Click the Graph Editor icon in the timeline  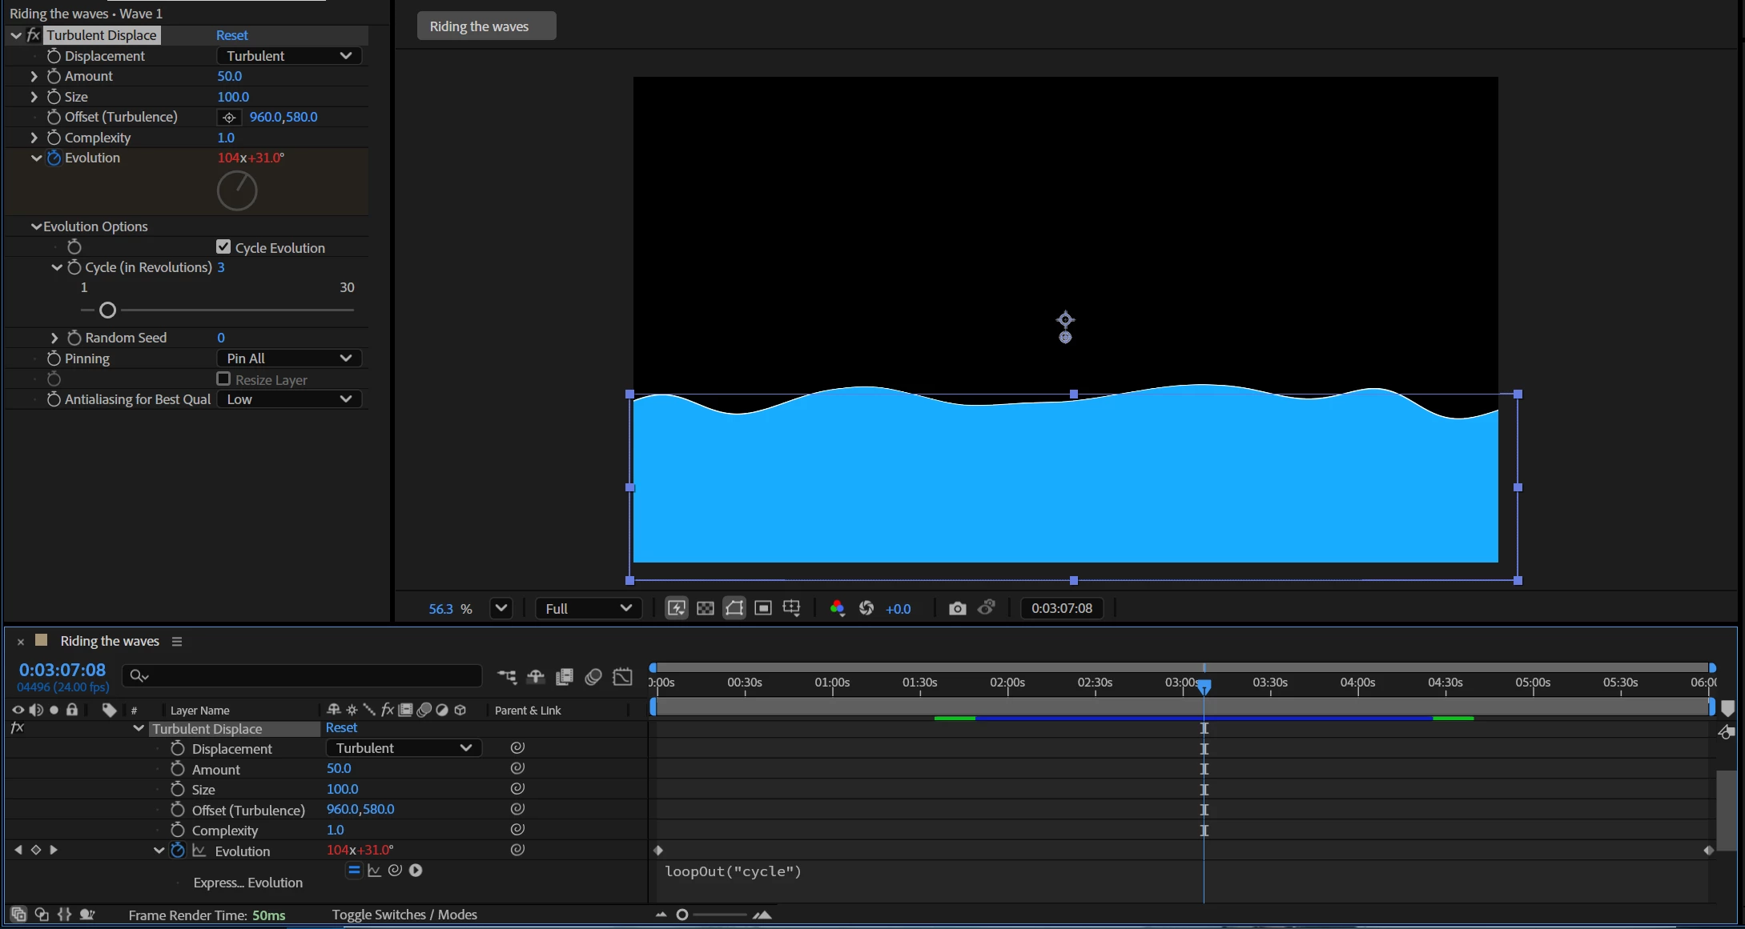pyautogui.click(x=622, y=677)
